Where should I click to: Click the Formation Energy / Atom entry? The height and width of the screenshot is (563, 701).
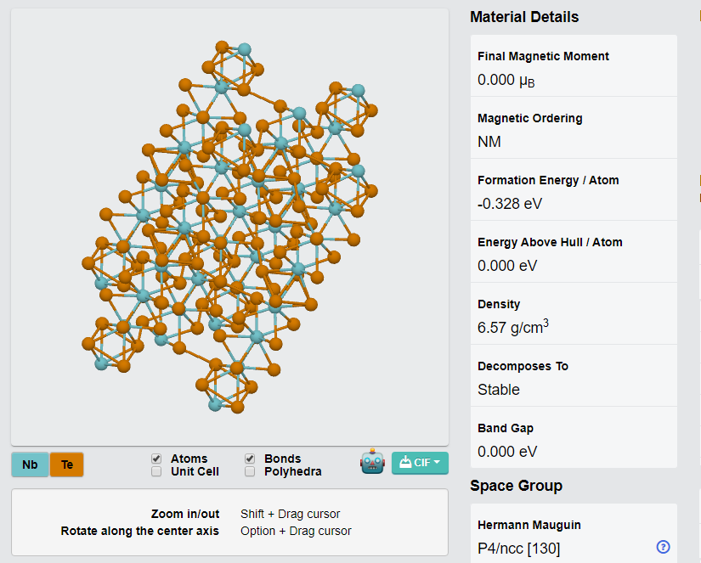[x=574, y=190]
